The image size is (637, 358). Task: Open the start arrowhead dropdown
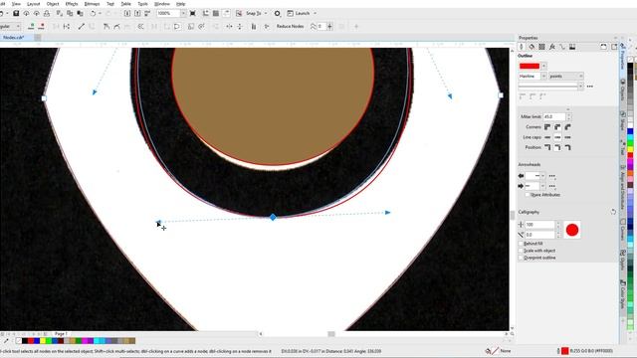point(542,176)
